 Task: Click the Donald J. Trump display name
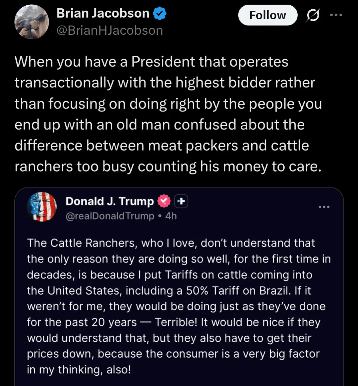coord(110,201)
